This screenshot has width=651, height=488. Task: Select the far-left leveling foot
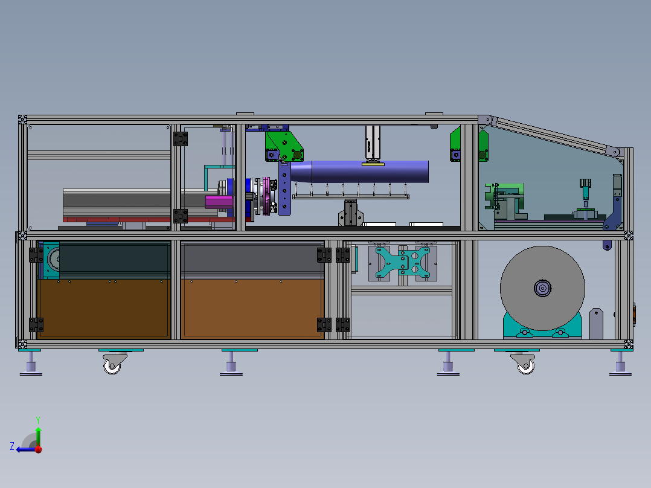[x=31, y=364]
